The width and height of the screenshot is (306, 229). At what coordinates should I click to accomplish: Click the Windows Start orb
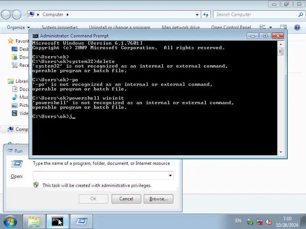[x=10, y=222]
